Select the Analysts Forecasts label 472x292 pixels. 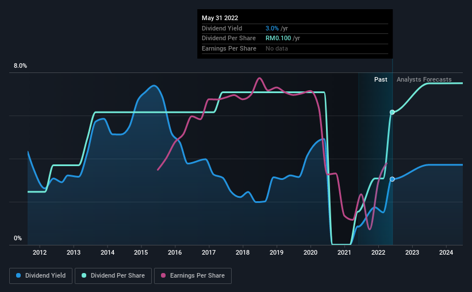click(x=424, y=79)
